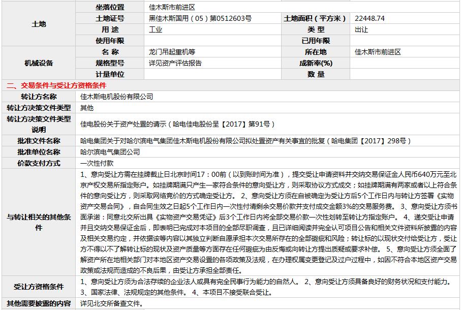Click the 与转让相关的其他条件 label cell
The width and height of the screenshot is (461, 310).
tap(39, 222)
